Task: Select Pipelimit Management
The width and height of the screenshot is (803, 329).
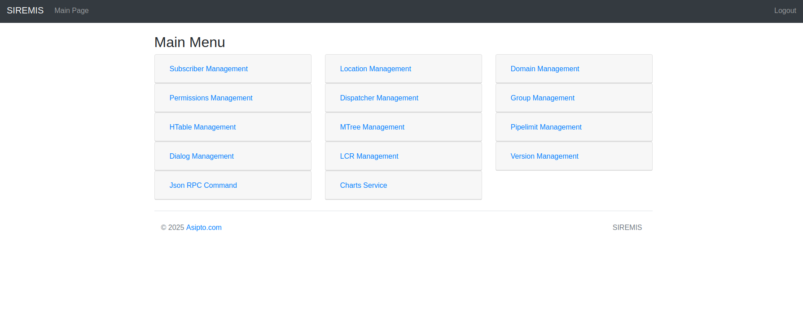Action: tap(546, 127)
